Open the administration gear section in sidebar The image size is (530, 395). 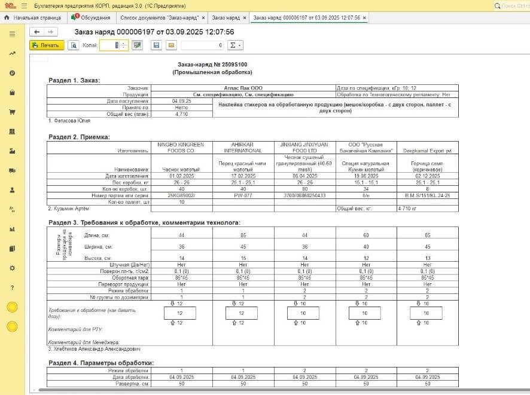[12, 268]
